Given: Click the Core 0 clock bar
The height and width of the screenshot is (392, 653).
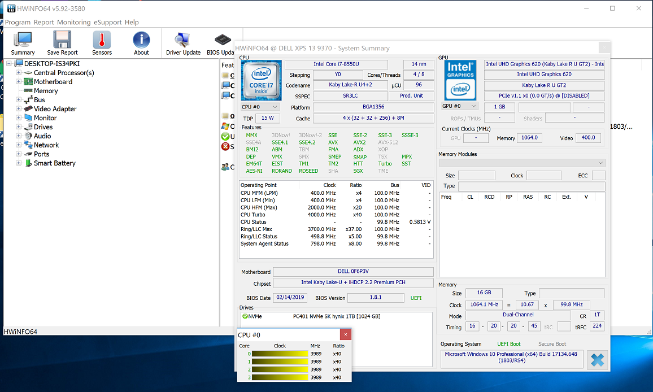Looking at the screenshot, I should point(280,354).
